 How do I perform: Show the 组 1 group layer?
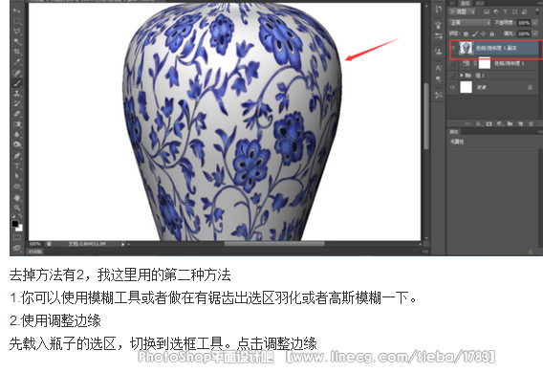[452, 76]
